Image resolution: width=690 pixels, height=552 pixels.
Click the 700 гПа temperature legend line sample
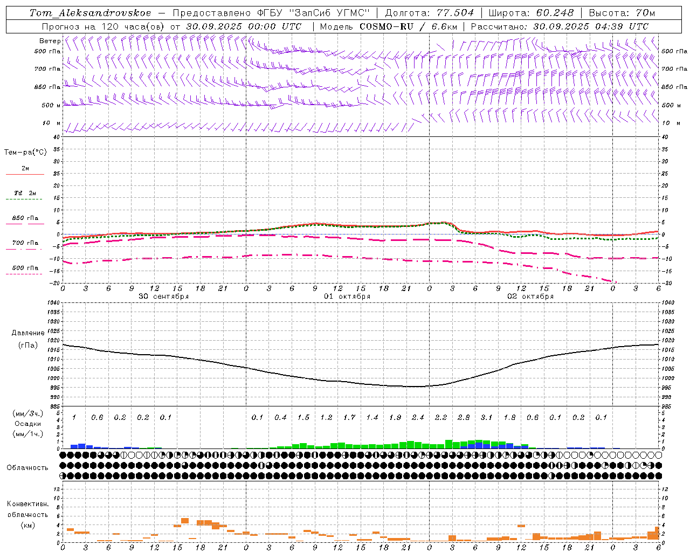click(x=24, y=249)
